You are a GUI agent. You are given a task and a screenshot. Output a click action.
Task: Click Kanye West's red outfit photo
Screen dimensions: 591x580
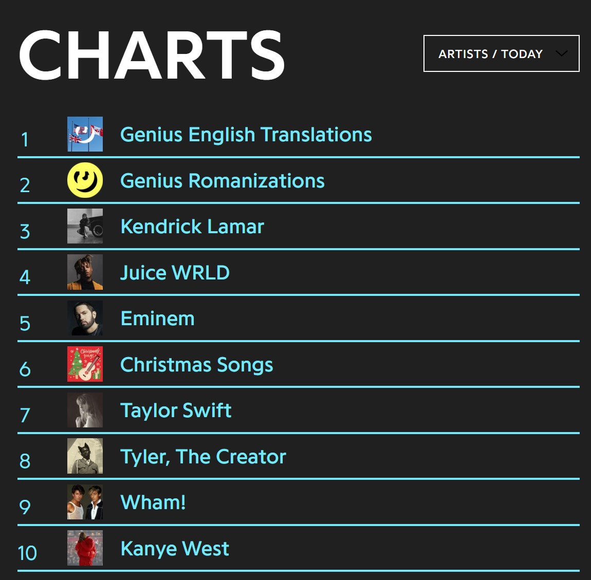click(85, 548)
